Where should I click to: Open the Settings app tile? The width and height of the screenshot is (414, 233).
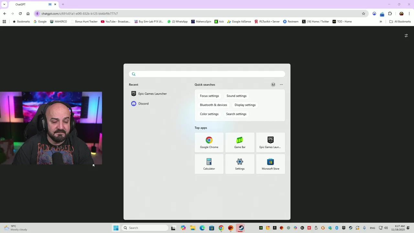[x=240, y=164]
